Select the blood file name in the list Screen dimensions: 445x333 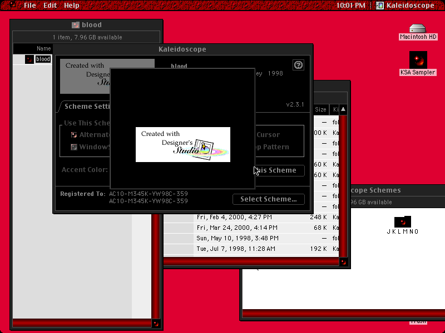(43, 59)
